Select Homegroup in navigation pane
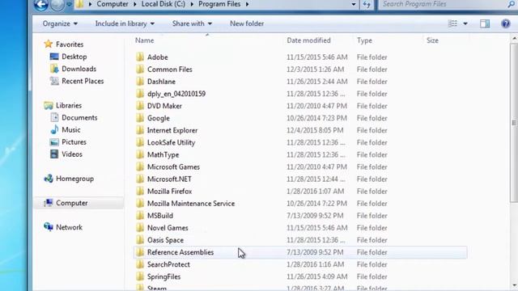 pos(74,179)
